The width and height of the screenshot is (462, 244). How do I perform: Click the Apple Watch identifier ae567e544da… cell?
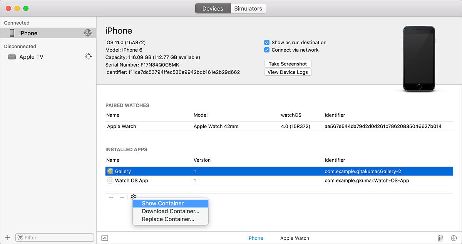(x=383, y=126)
